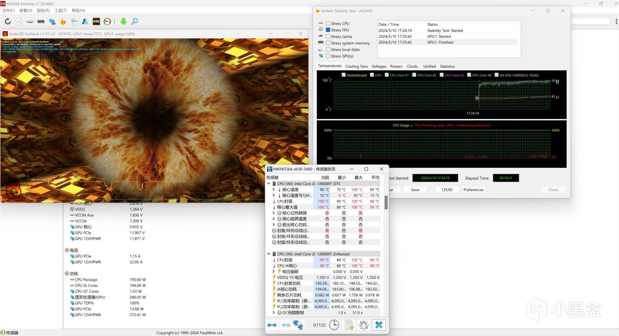The image size is (619, 336).
Task: Enable the Stress CPU checkbox
Action: 328,23
